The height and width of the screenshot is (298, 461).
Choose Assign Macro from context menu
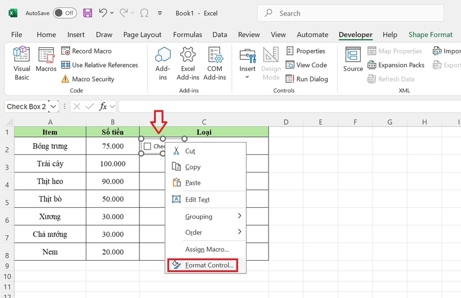coord(206,249)
